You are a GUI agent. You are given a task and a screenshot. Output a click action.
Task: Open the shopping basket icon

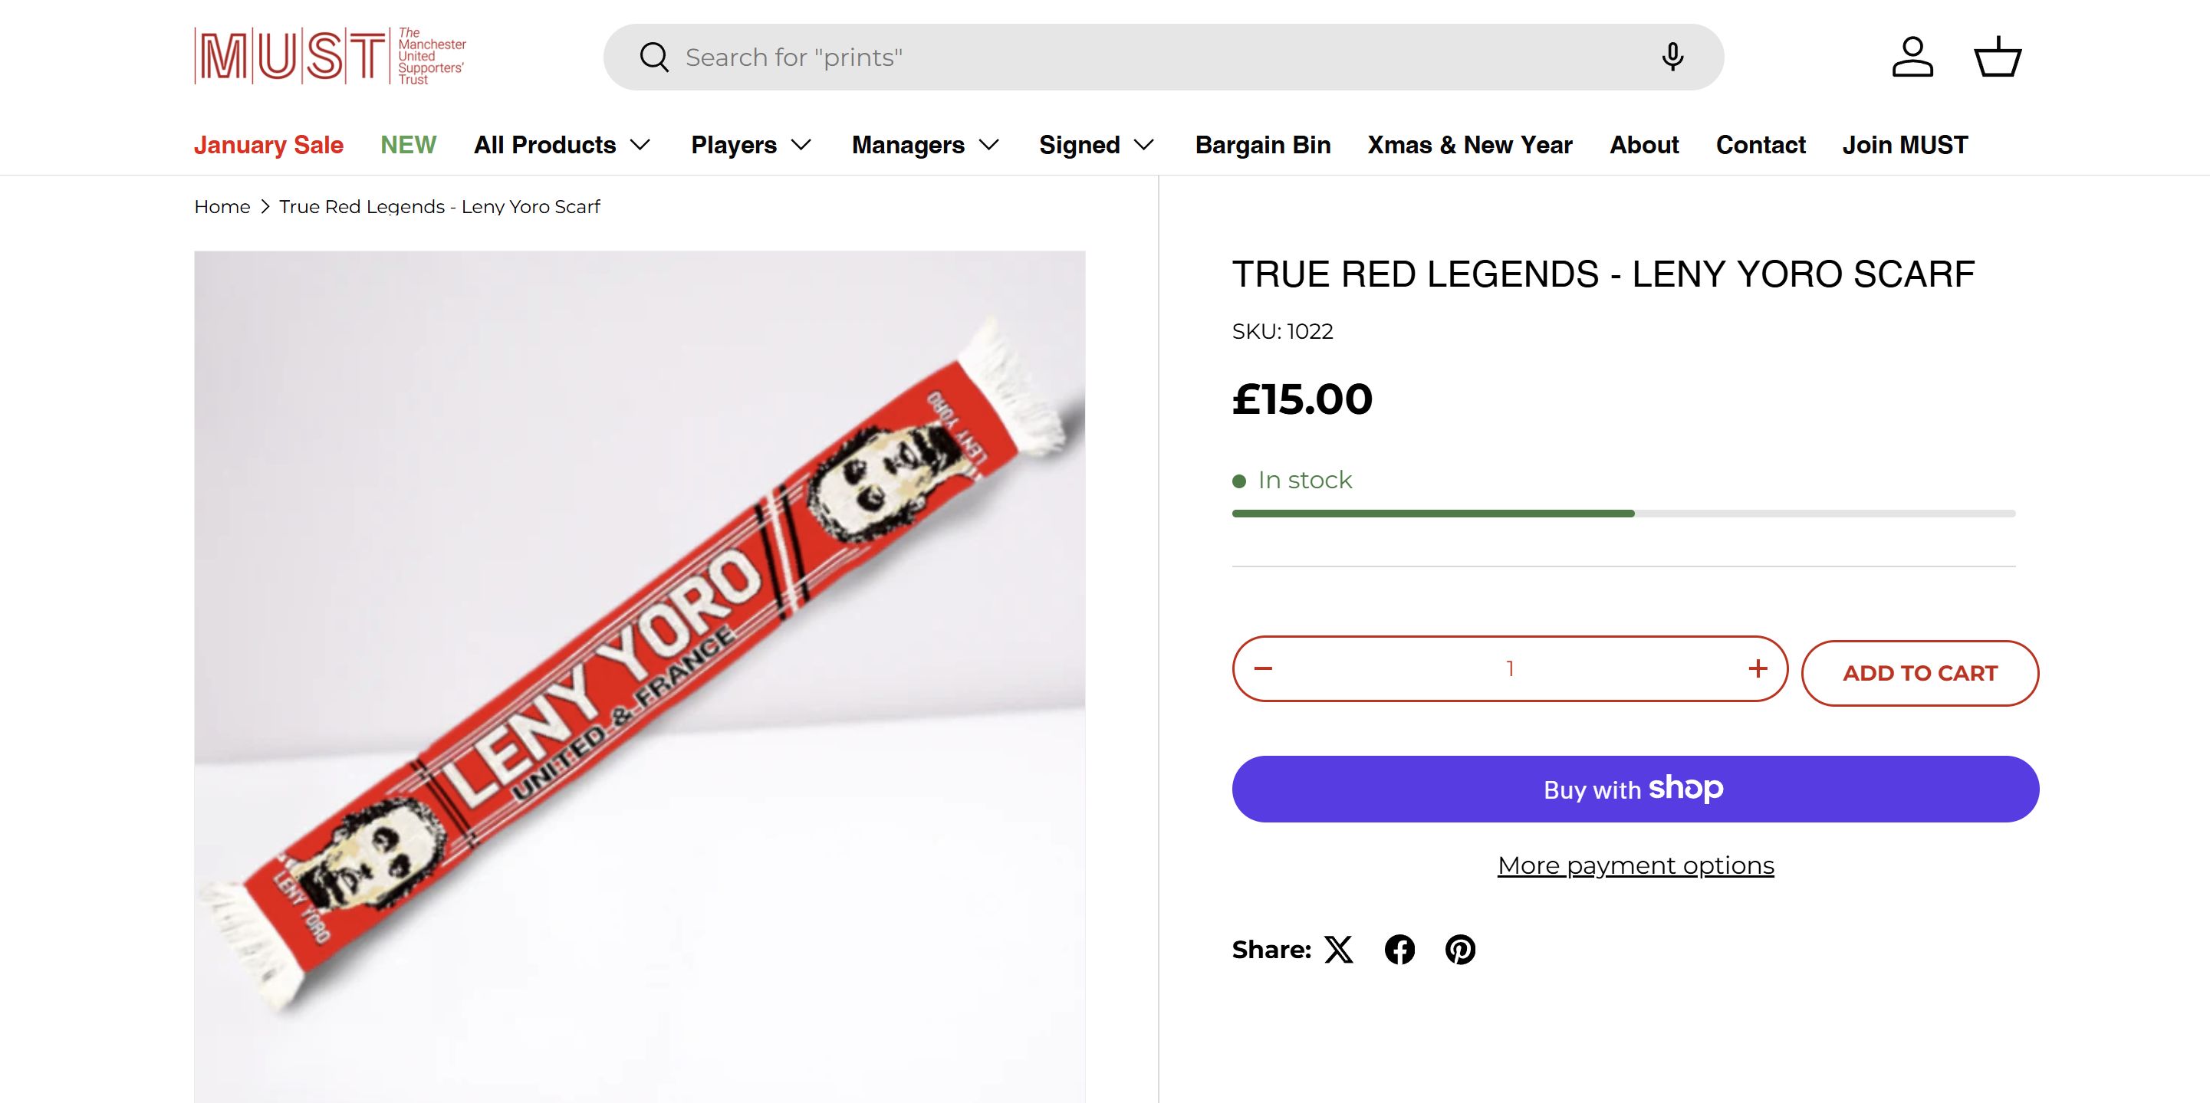click(x=1998, y=57)
